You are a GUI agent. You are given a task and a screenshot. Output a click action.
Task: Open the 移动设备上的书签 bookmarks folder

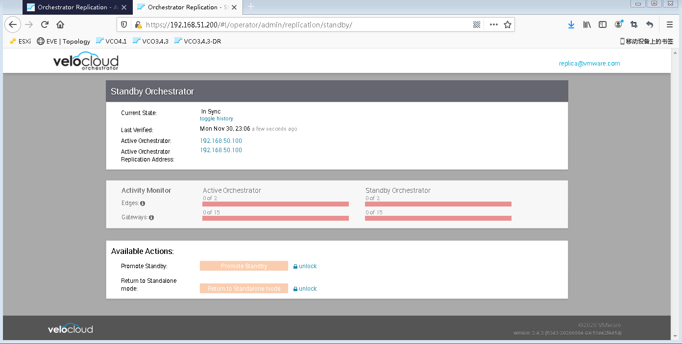click(647, 41)
